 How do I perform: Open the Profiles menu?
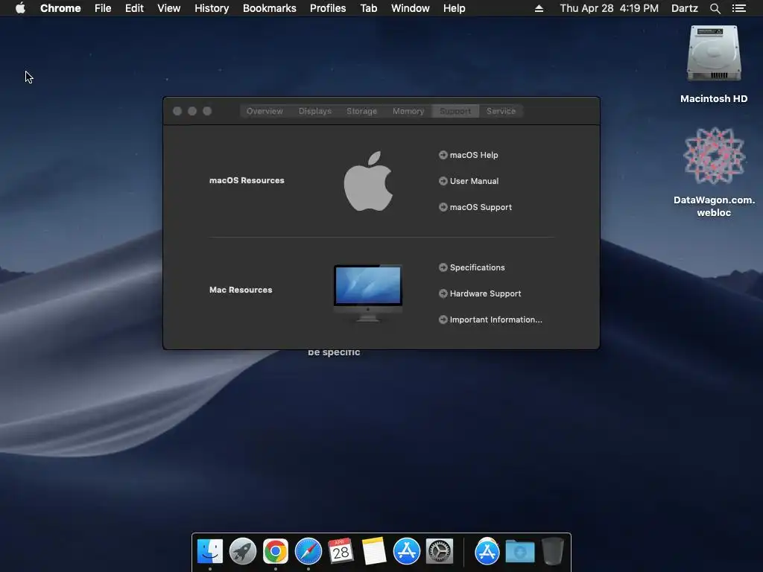(x=328, y=8)
